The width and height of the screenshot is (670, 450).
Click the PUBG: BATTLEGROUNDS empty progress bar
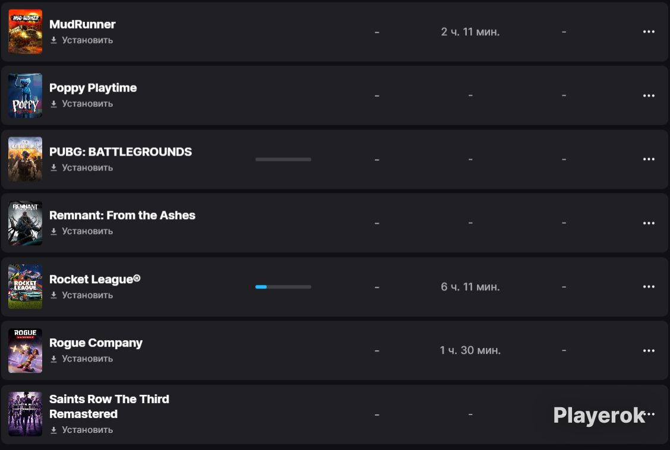(x=283, y=159)
